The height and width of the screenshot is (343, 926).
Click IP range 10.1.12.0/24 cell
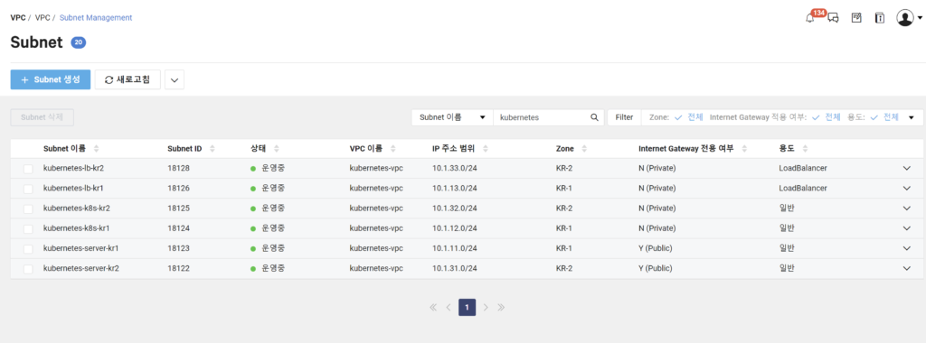coord(455,228)
